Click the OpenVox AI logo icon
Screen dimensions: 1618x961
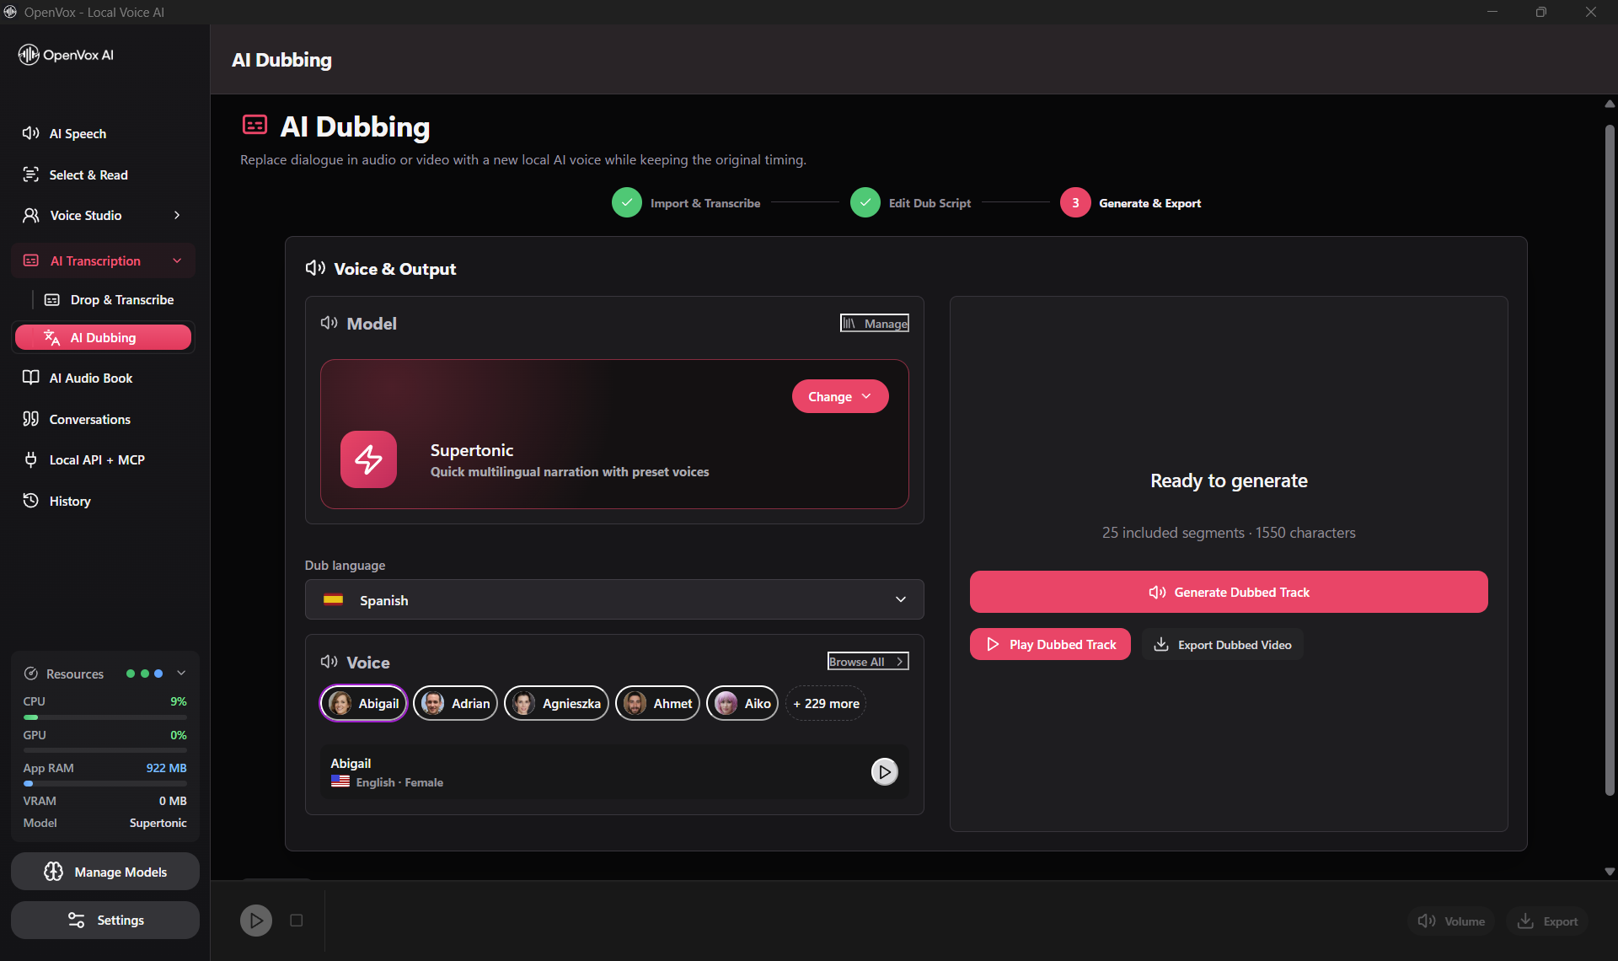tap(29, 55)
